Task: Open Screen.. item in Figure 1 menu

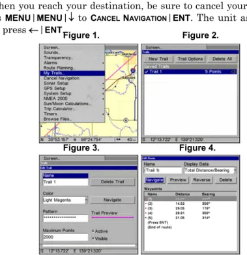Action: (x=51, y=48)
